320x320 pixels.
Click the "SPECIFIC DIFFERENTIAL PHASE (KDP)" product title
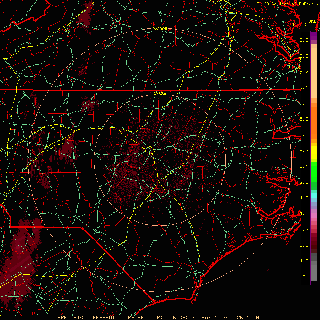(x=111, y=318)
